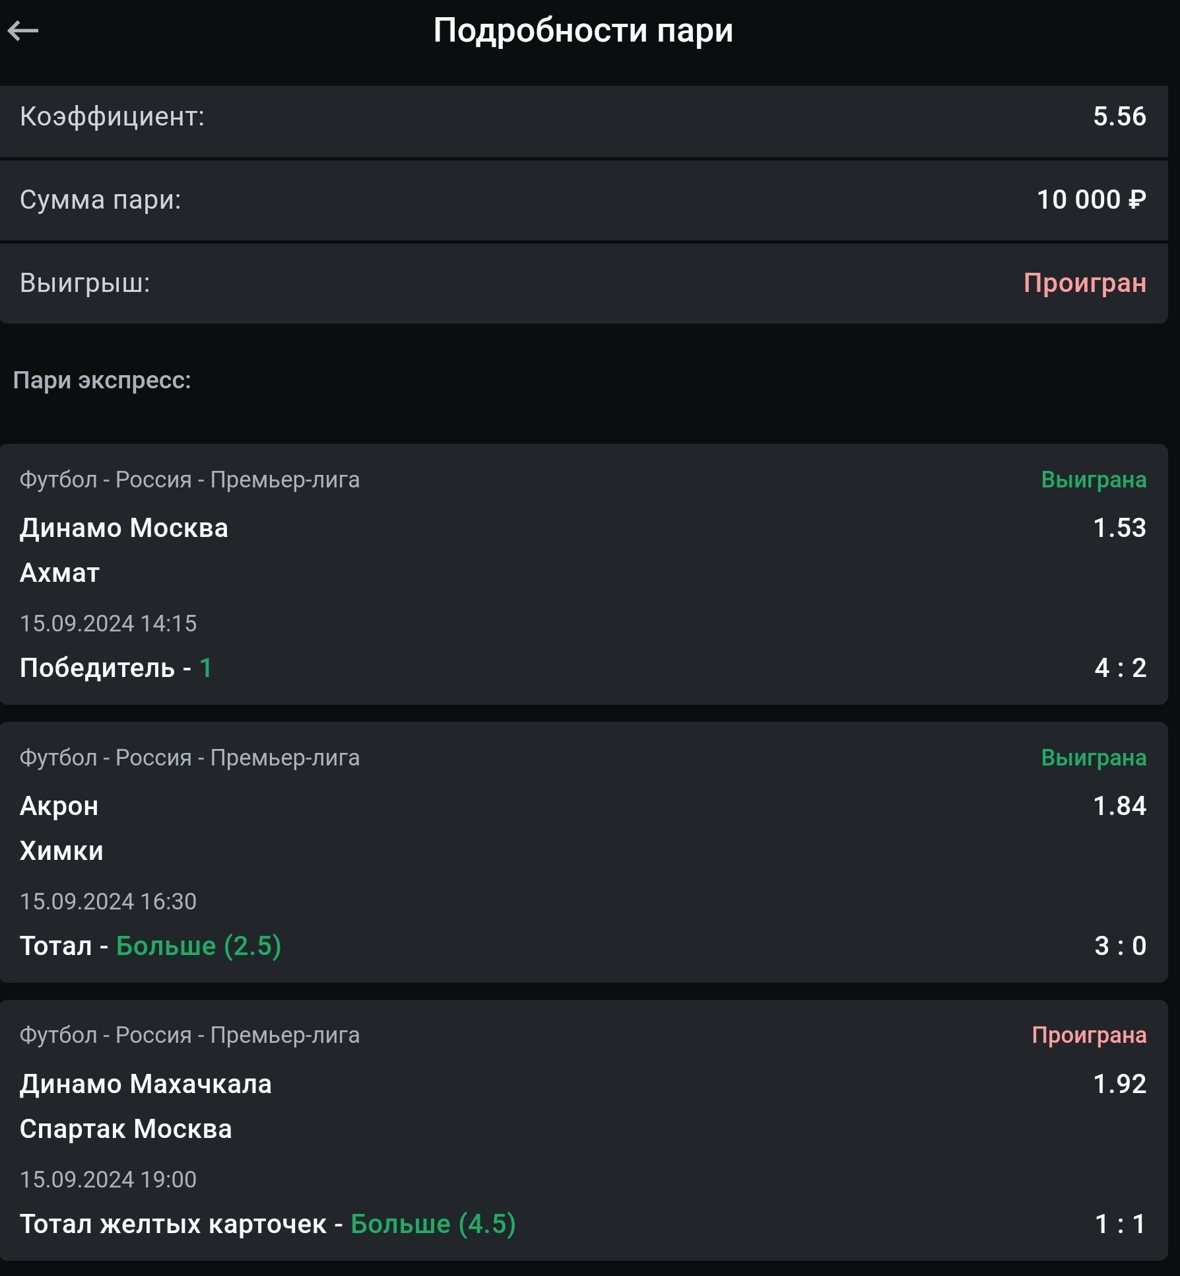
Task: Click the 'Пари экспресс:' section label
Action: click(x=102, y=380)
